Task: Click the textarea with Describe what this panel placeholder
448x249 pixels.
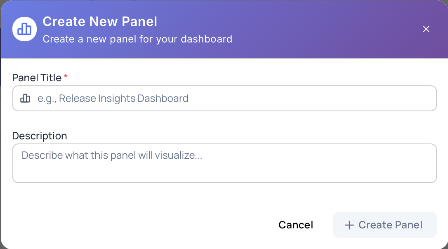Action: (224, 163)
